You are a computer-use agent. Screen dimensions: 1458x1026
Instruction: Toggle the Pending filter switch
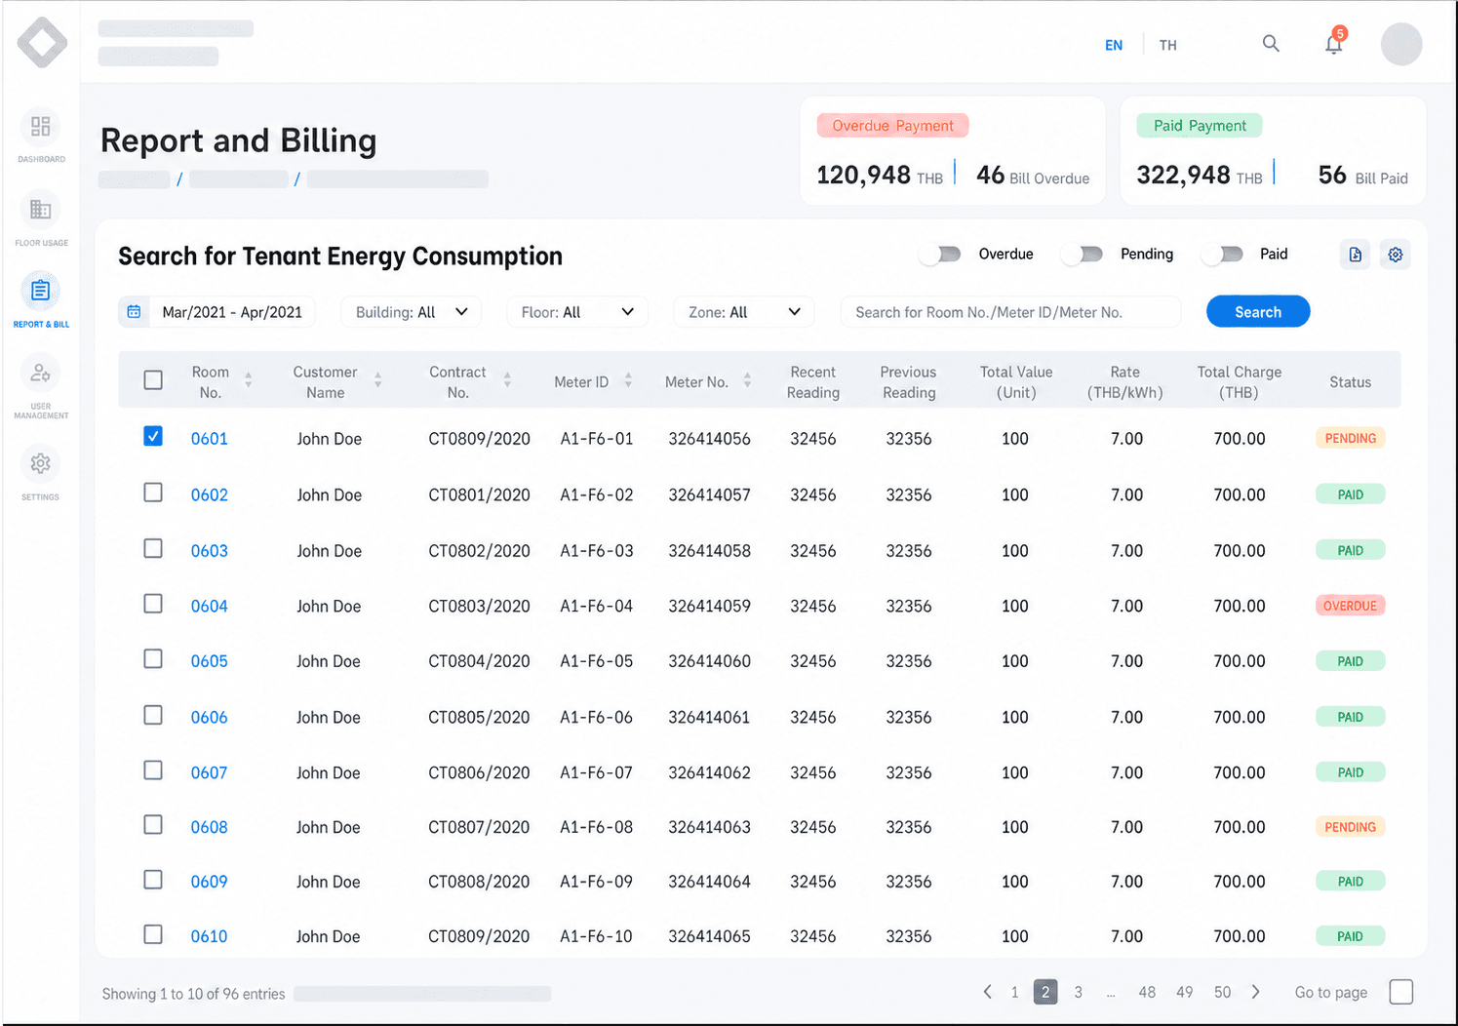tap(1083, 255)
